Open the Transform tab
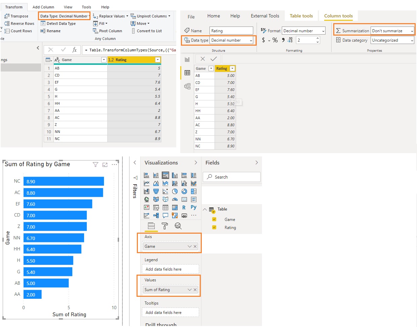 (14, 7)
